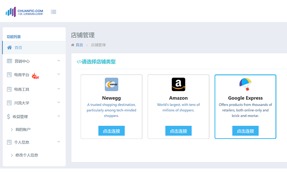Select 修改个人信息 submenu item
This screenshot has width=287, height=172.
click(x=27, y=155)
